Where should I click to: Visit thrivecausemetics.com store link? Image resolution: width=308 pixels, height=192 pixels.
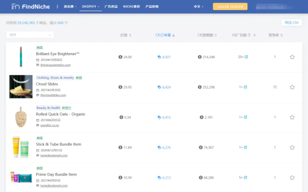point(55,65)
